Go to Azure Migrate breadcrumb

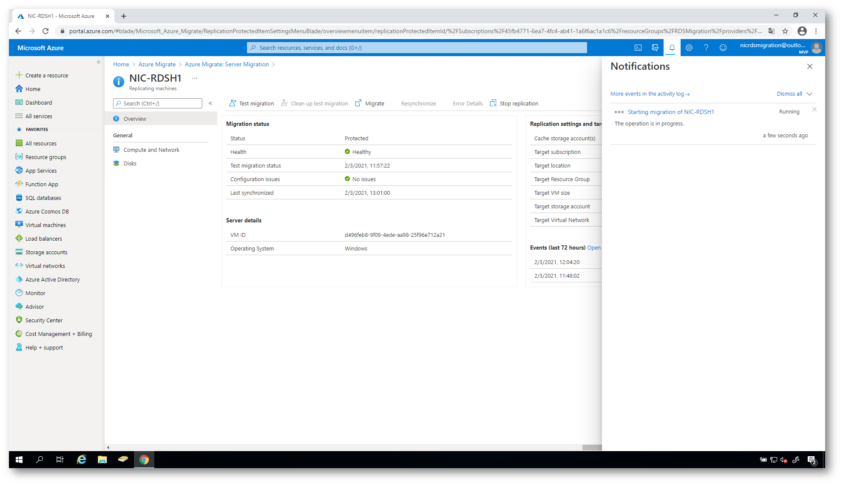157,64
